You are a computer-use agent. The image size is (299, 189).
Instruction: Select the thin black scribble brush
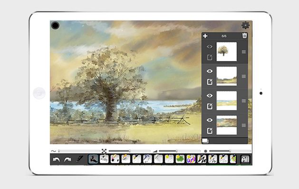click(212, 159)
